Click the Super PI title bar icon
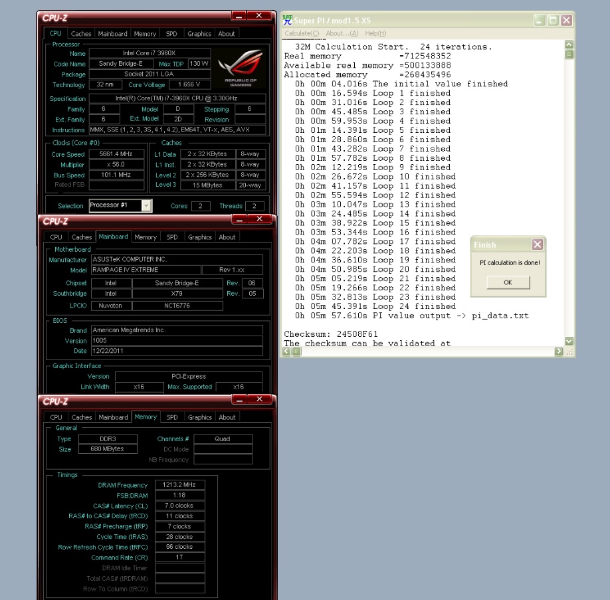The image size is (610, 600). point(287,20)
